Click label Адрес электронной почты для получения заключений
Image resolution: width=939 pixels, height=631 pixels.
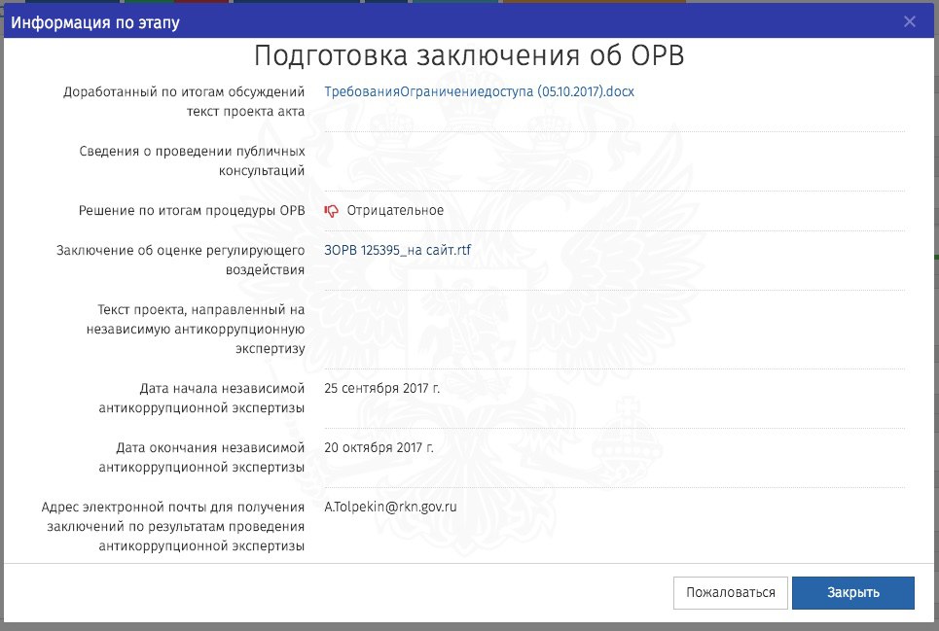tap(172, 526)
